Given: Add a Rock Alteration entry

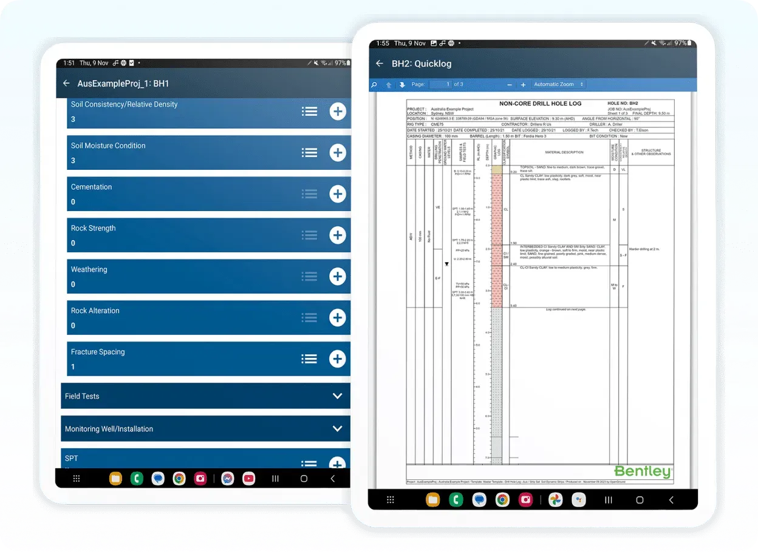Looking at the screenshot, I should [x=338, y=318].
